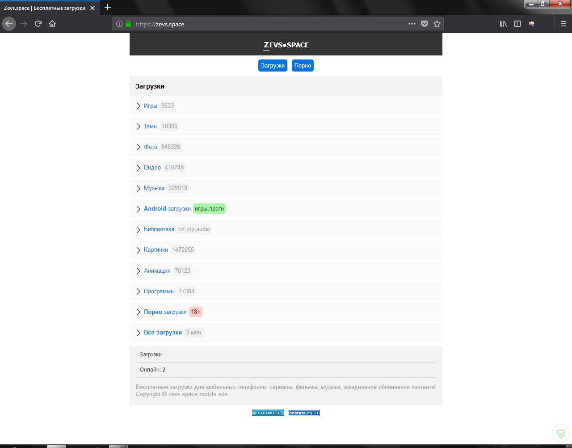Open the Firefox hamburger menu
Screen dimensions: 572x448
pos(563,24)
